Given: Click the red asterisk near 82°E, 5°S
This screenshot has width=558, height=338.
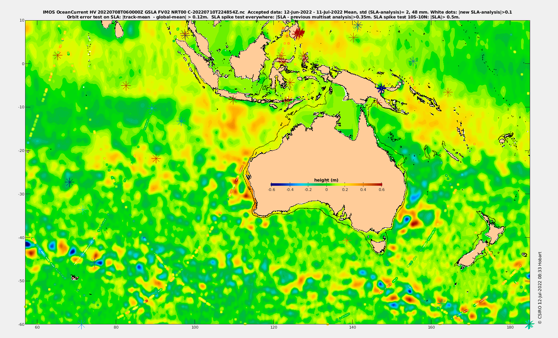Looking at the screenshot, I should 126,85.
